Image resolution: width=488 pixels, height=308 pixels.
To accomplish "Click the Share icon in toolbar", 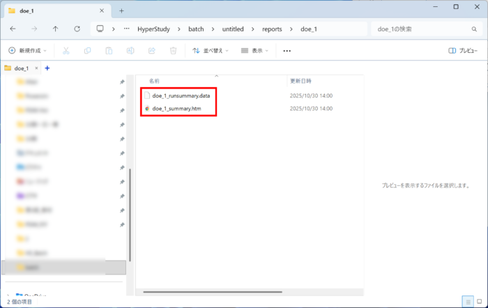I will click(151, 51).
